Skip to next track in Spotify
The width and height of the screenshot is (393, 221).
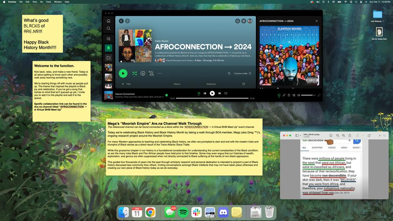pyautogui.click(x=220, y=93)
